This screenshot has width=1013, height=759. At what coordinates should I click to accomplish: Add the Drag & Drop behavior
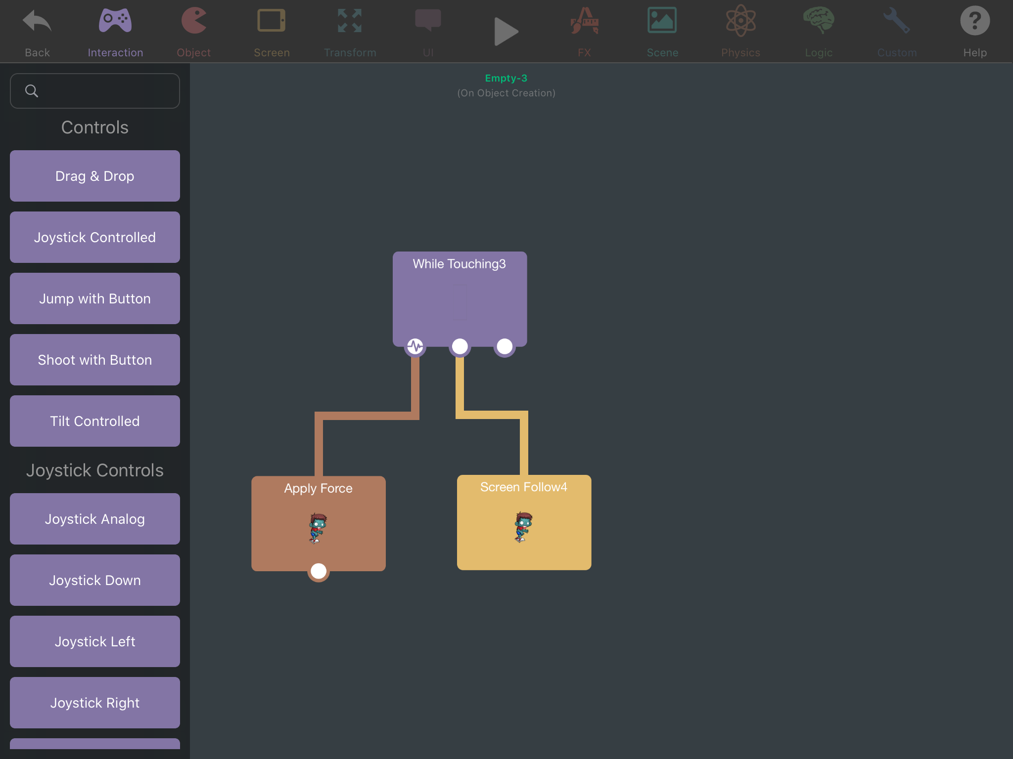click(x=95, y=176)
